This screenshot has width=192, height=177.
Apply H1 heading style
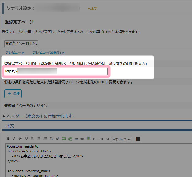tap(95, 139)
